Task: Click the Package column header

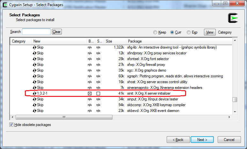Action: pyautogui.click(x=179, y=41)
